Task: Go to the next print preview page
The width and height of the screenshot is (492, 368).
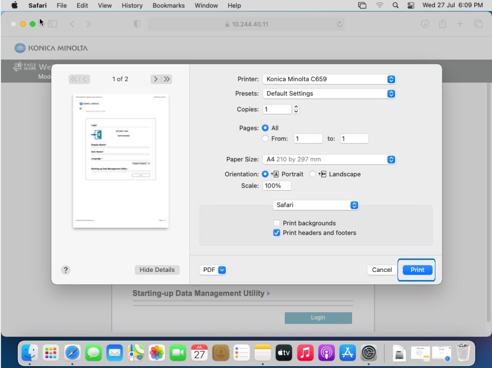Action: tap(155, 79)
